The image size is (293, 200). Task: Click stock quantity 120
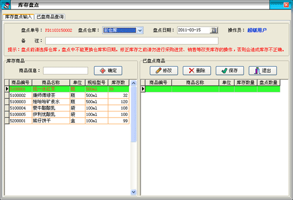coord(124,102)
